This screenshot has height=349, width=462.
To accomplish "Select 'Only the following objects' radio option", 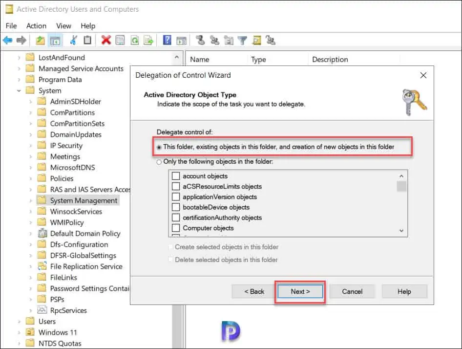I will pos(159,162).
